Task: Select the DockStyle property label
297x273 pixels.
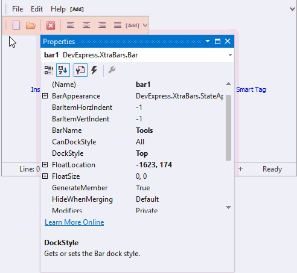Action: (x=68, y=153)
